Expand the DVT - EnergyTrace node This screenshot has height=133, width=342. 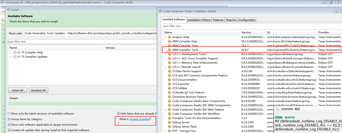point(166,131)
